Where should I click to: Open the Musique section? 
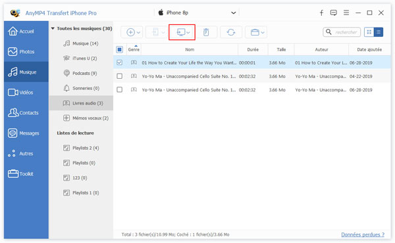tap(26, 72)
